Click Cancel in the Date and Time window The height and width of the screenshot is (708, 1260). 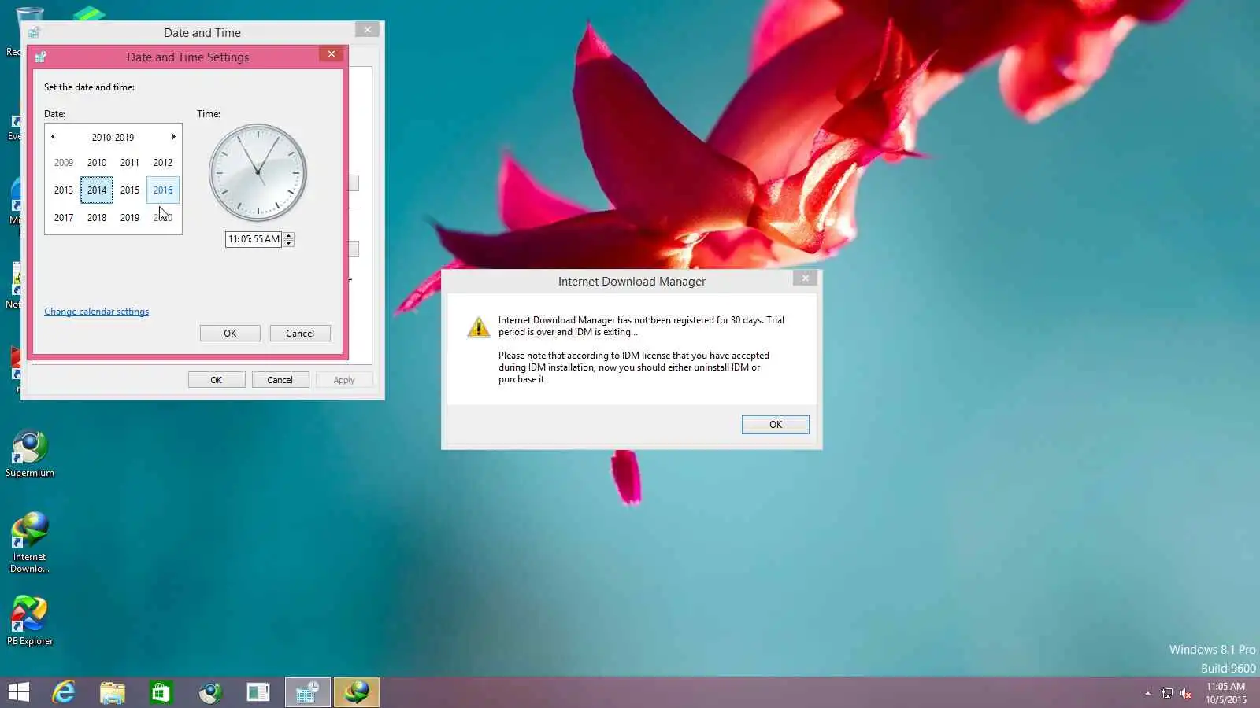pos(280,380)
